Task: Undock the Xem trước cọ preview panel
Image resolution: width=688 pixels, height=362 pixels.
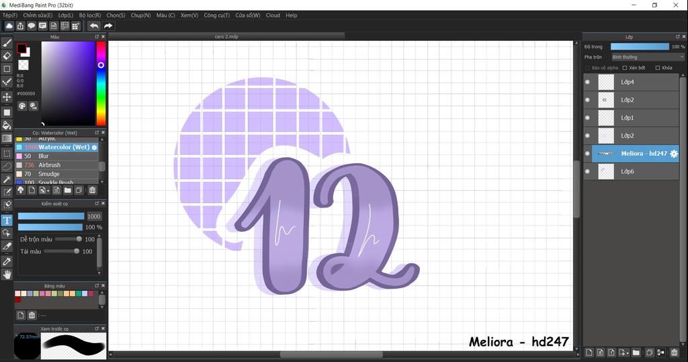Action: click(x=97, y=328)
